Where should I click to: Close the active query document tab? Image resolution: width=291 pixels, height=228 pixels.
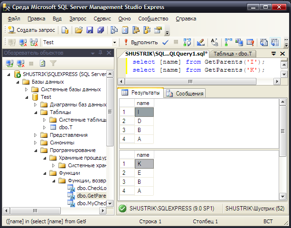(282, 54)
